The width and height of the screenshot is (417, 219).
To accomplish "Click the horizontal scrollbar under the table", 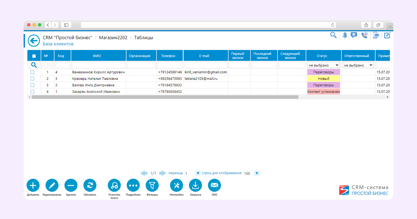I will pos(165,97).
